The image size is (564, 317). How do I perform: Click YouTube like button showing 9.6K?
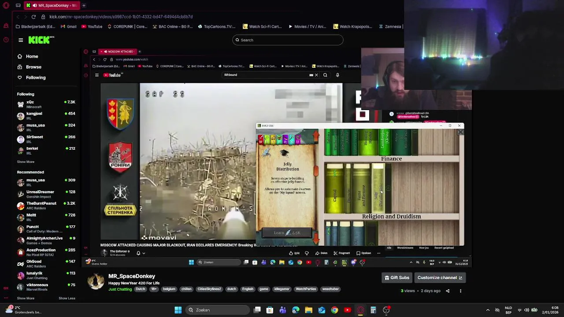[x=294, y=253]
